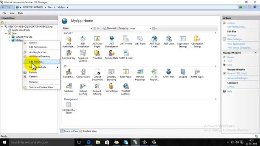
Task: Select Add Virtual Directory menu entry
Action: click(x=41, y=56)
